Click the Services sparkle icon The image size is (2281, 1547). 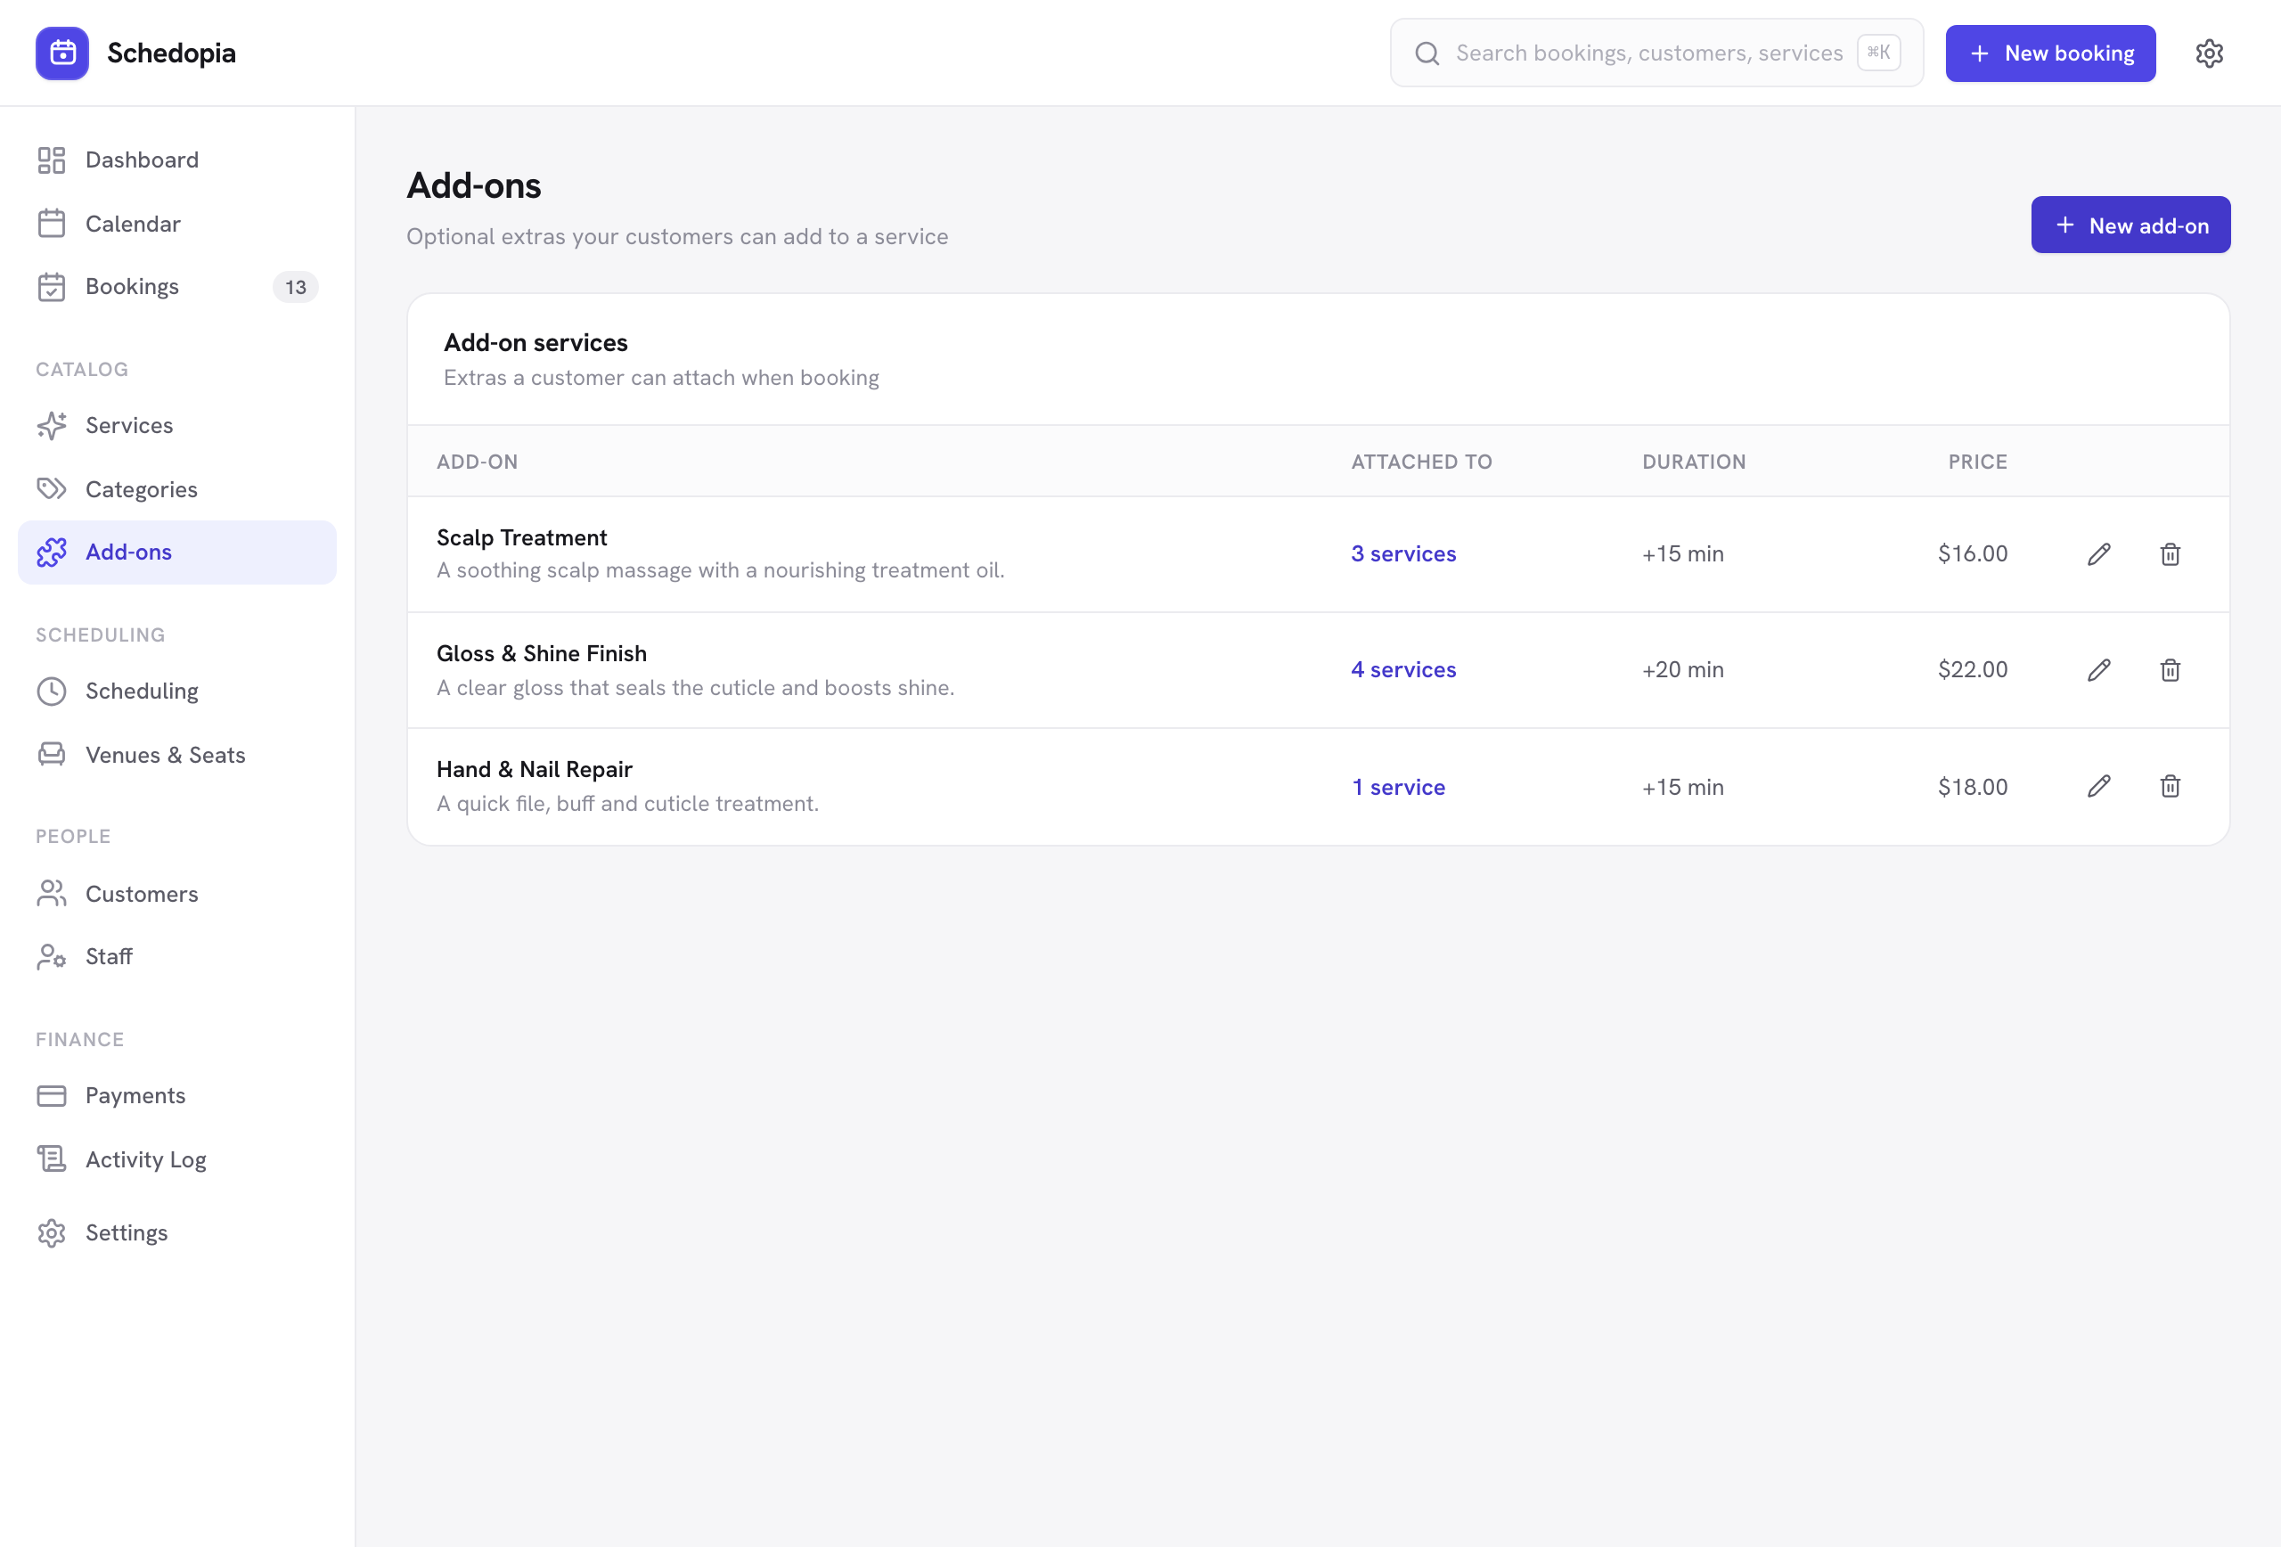51,425
